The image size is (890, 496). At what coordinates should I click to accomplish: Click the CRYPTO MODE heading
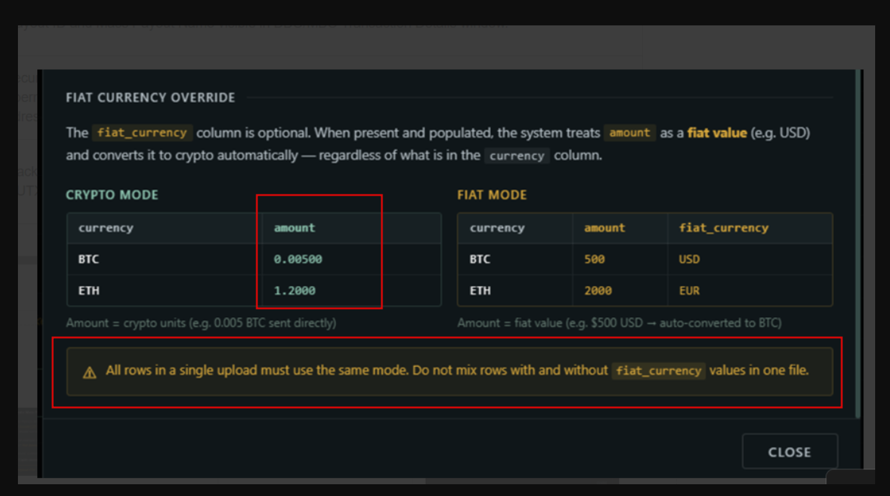tap(112, 195)
